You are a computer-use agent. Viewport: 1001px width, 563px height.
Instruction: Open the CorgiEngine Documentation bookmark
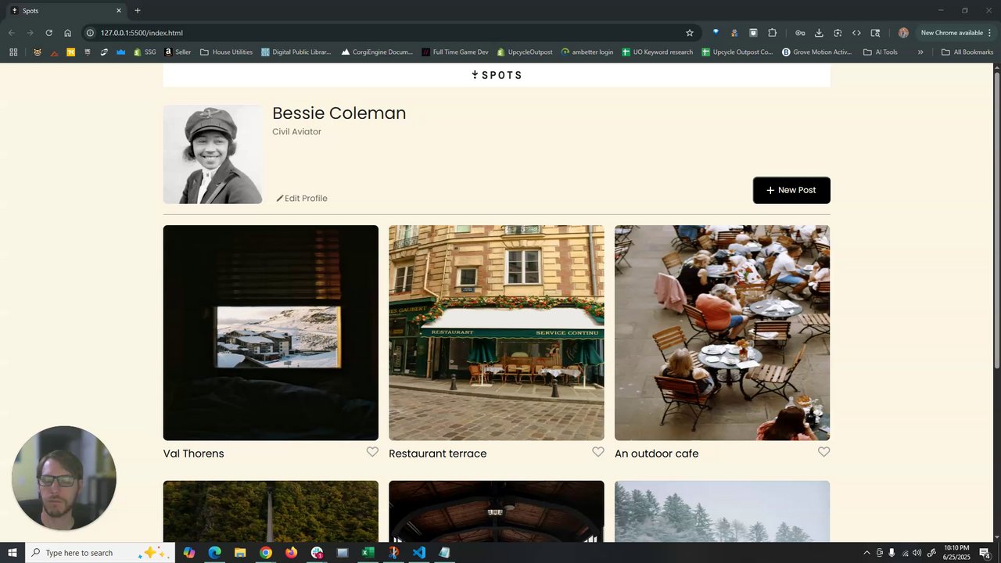click(x=377, y=52)
